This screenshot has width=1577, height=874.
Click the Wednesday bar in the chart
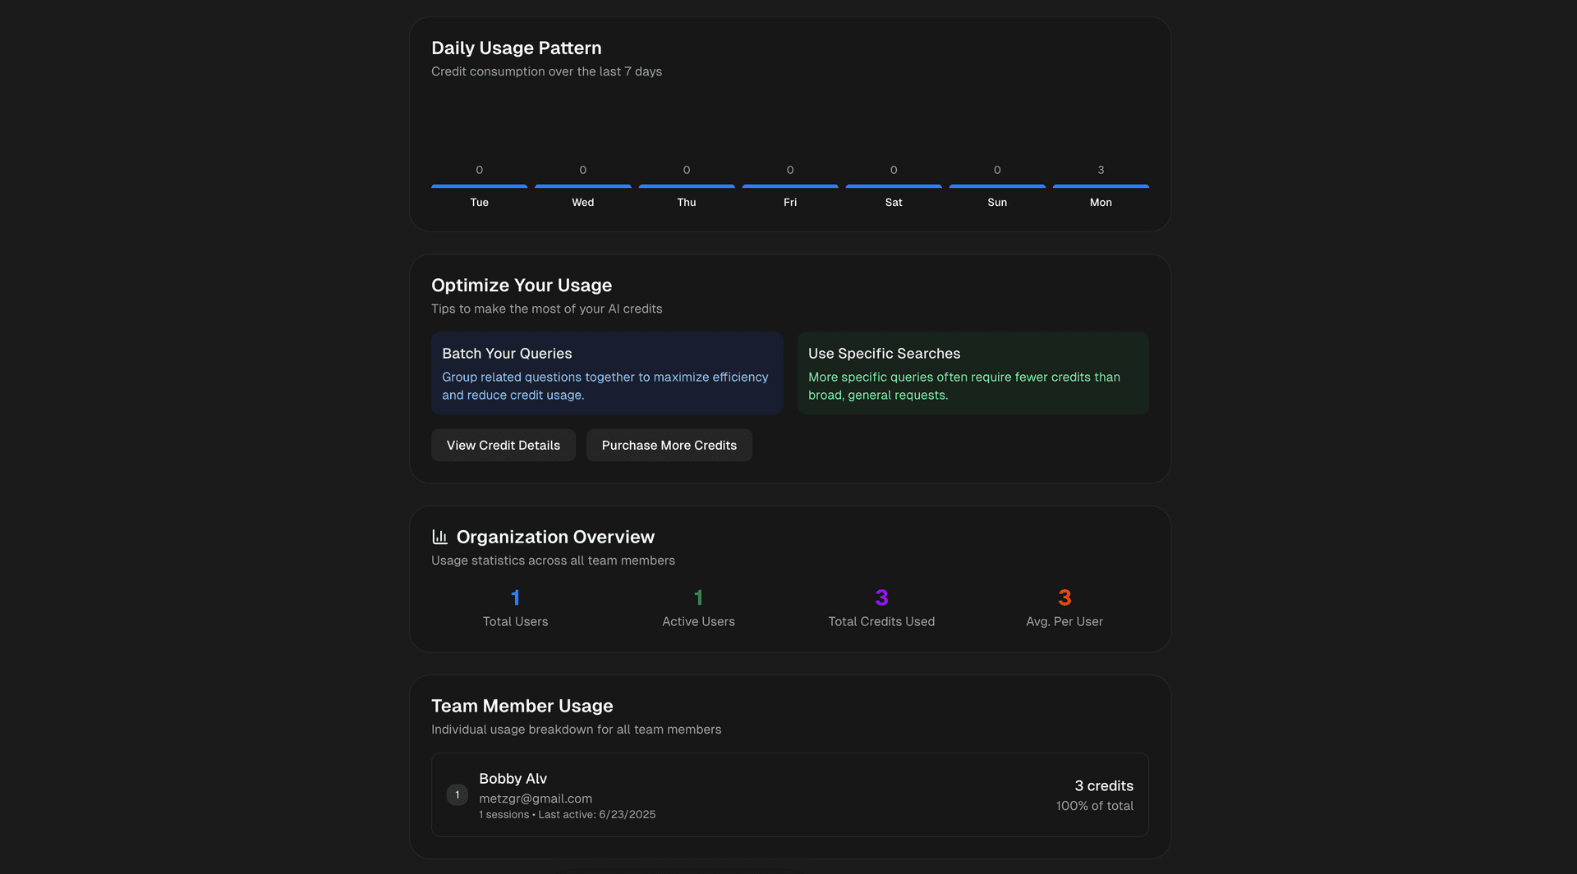click(583, 187)
